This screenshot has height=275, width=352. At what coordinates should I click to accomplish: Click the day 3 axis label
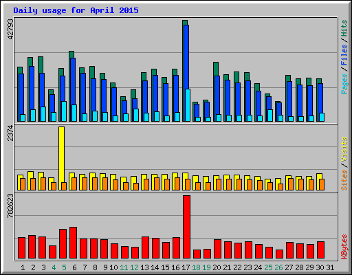click(43, 267)
